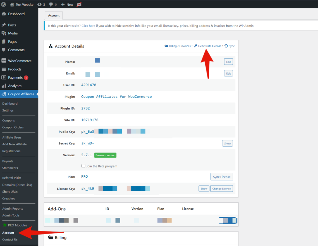
Task: Click Site ID value 10719176
Action: 90,120
